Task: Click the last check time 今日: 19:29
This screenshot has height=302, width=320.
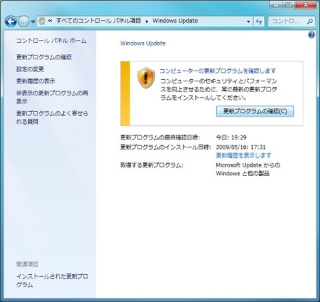Action: 231,137
